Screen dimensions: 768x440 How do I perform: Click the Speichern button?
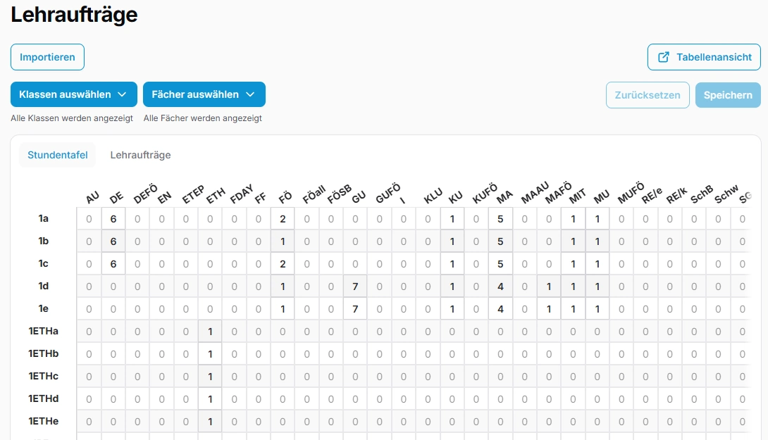pos(728,95)
